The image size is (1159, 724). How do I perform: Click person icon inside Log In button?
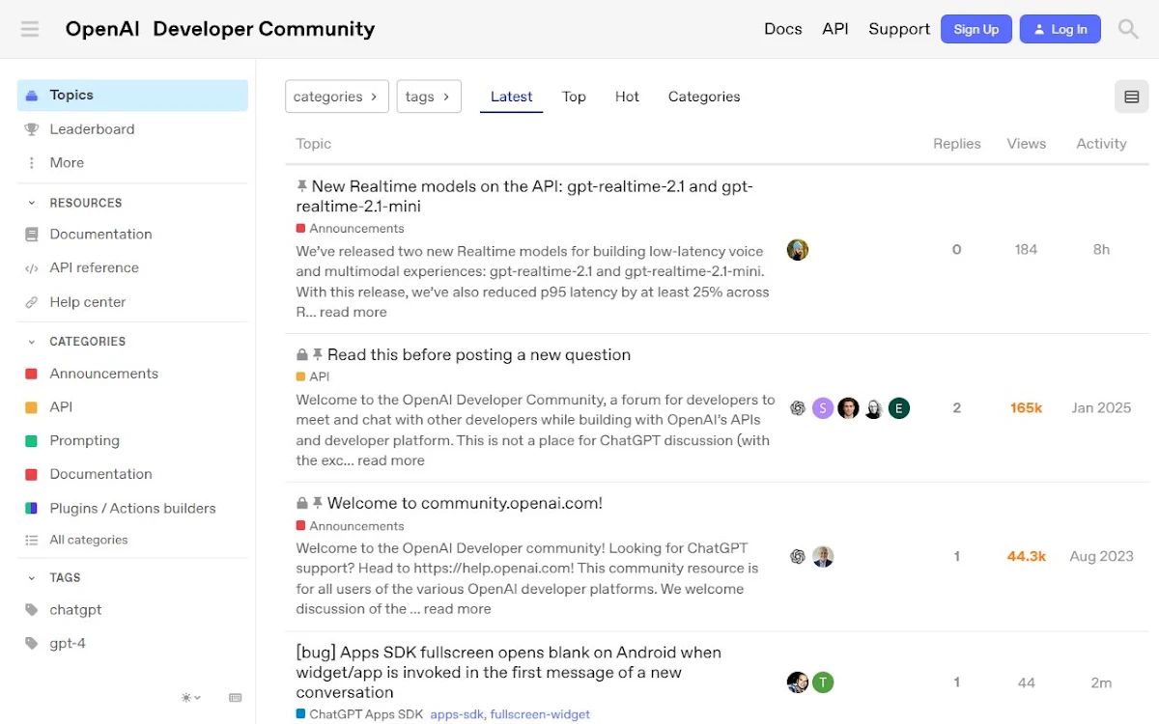tap(1039, 30)
